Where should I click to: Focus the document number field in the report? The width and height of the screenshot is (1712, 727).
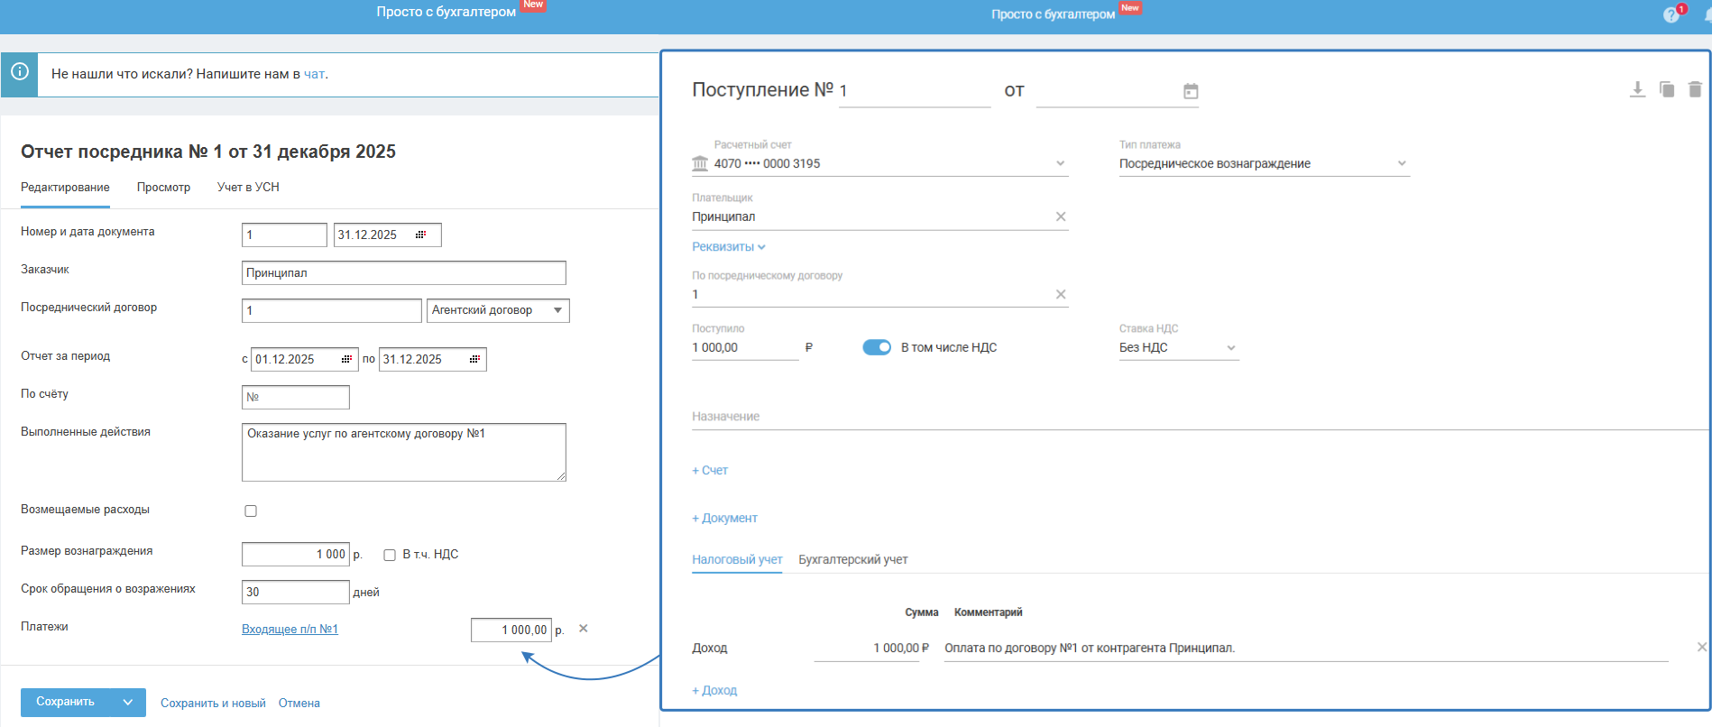[284, 235]
